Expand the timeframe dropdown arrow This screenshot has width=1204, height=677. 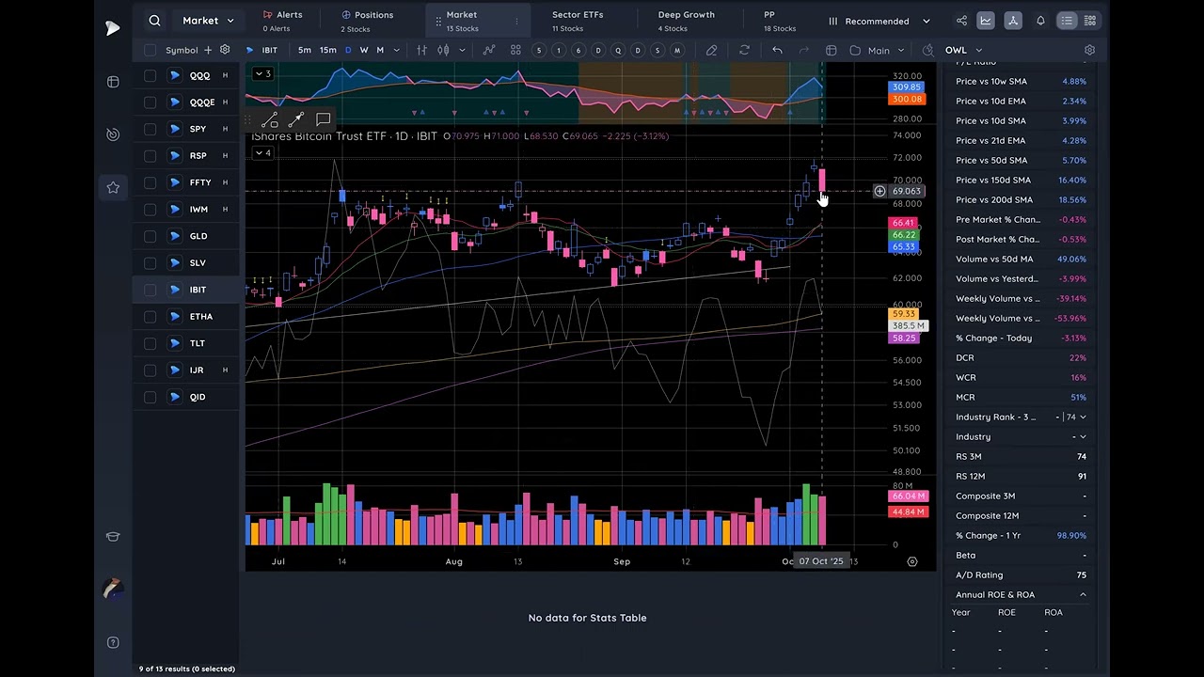(x=396, y=50)
